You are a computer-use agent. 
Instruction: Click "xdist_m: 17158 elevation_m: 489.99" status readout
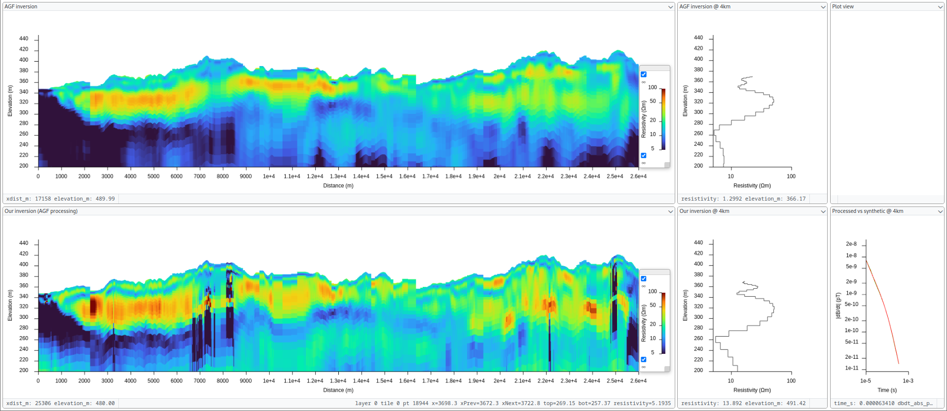coord(61,199)
